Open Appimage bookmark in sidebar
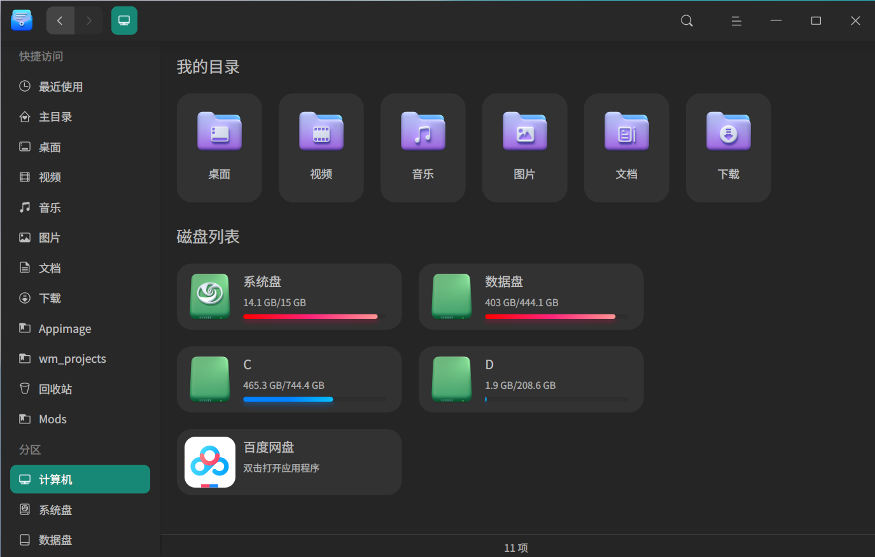The height and width of the screenshot is (557, 875). coord(80,328)
